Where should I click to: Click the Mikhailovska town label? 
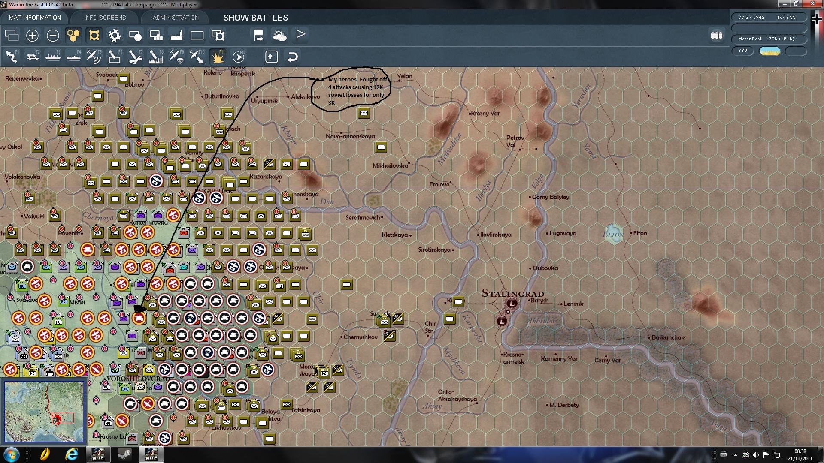coord(390,165)
